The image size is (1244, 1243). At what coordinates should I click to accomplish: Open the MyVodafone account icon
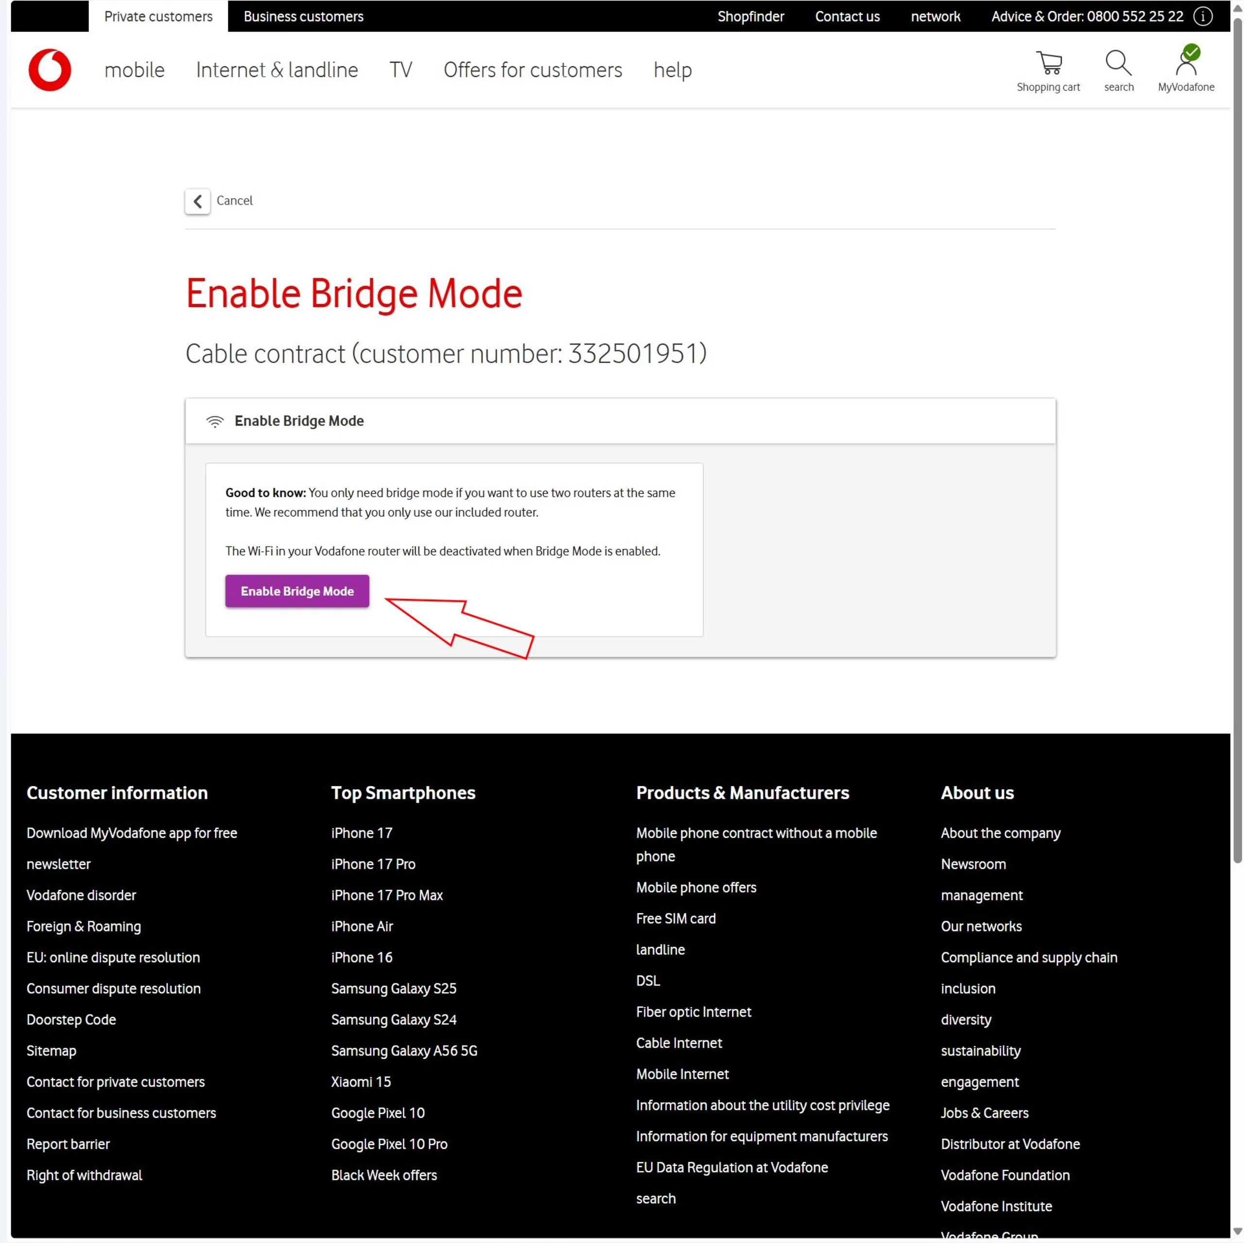(x=1186, y=62)
